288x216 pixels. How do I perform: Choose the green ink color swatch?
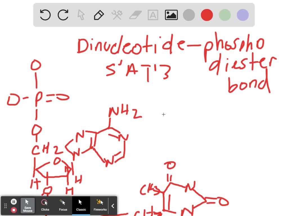click(224, 15)
